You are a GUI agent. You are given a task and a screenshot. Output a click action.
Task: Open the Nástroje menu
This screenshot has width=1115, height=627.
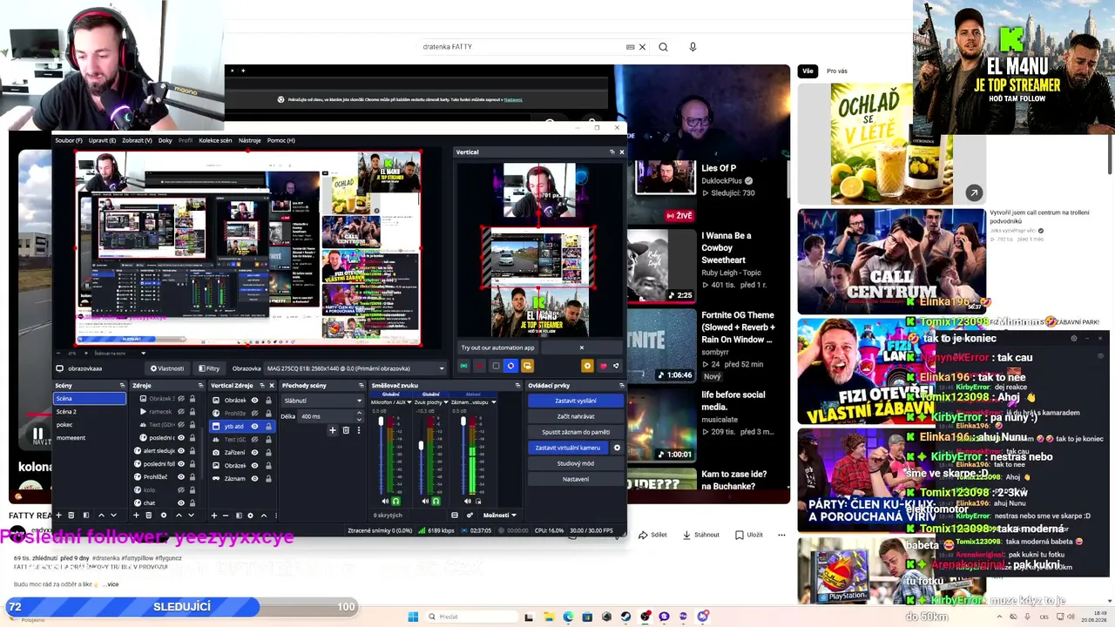pyautogui.click(x=249, y=140)
